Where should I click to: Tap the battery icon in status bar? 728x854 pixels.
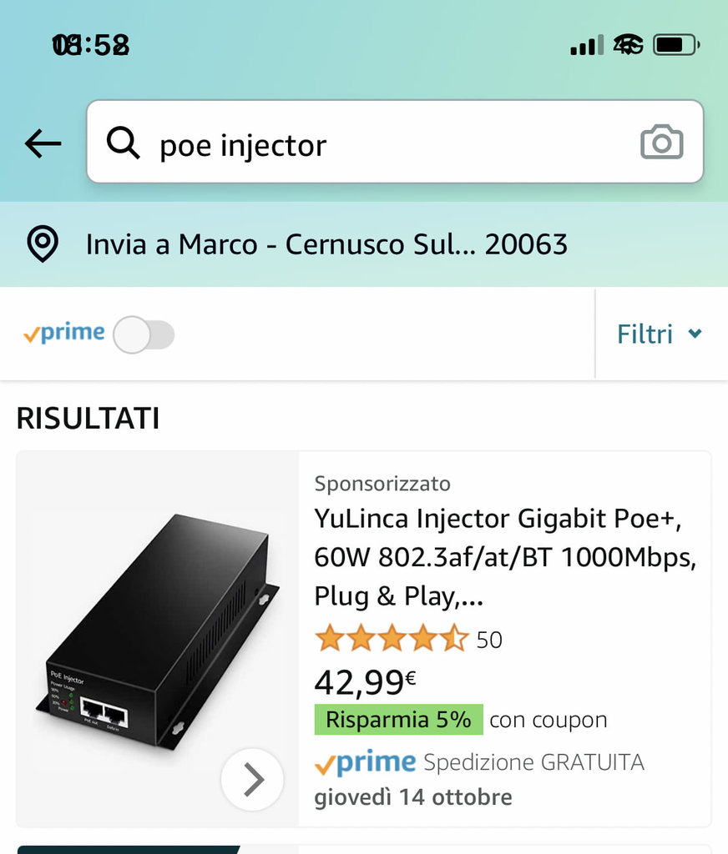[x=676, y=45]
